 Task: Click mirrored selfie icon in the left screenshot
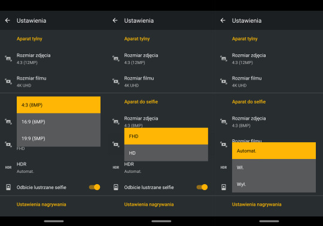pos(8,187)
